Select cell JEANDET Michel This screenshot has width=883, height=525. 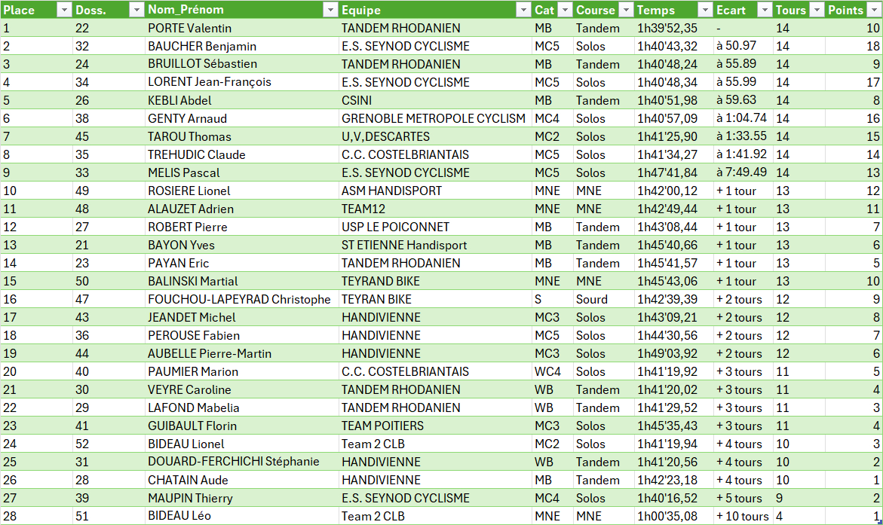(x=241, y=317)
